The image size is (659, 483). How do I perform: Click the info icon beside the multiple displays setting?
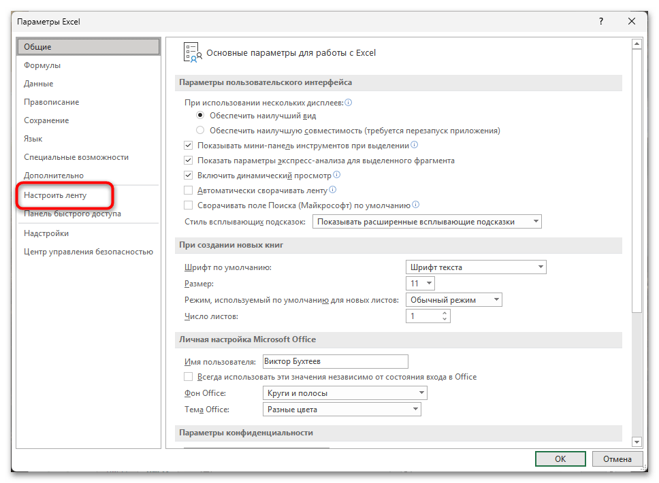pos(348,102)
